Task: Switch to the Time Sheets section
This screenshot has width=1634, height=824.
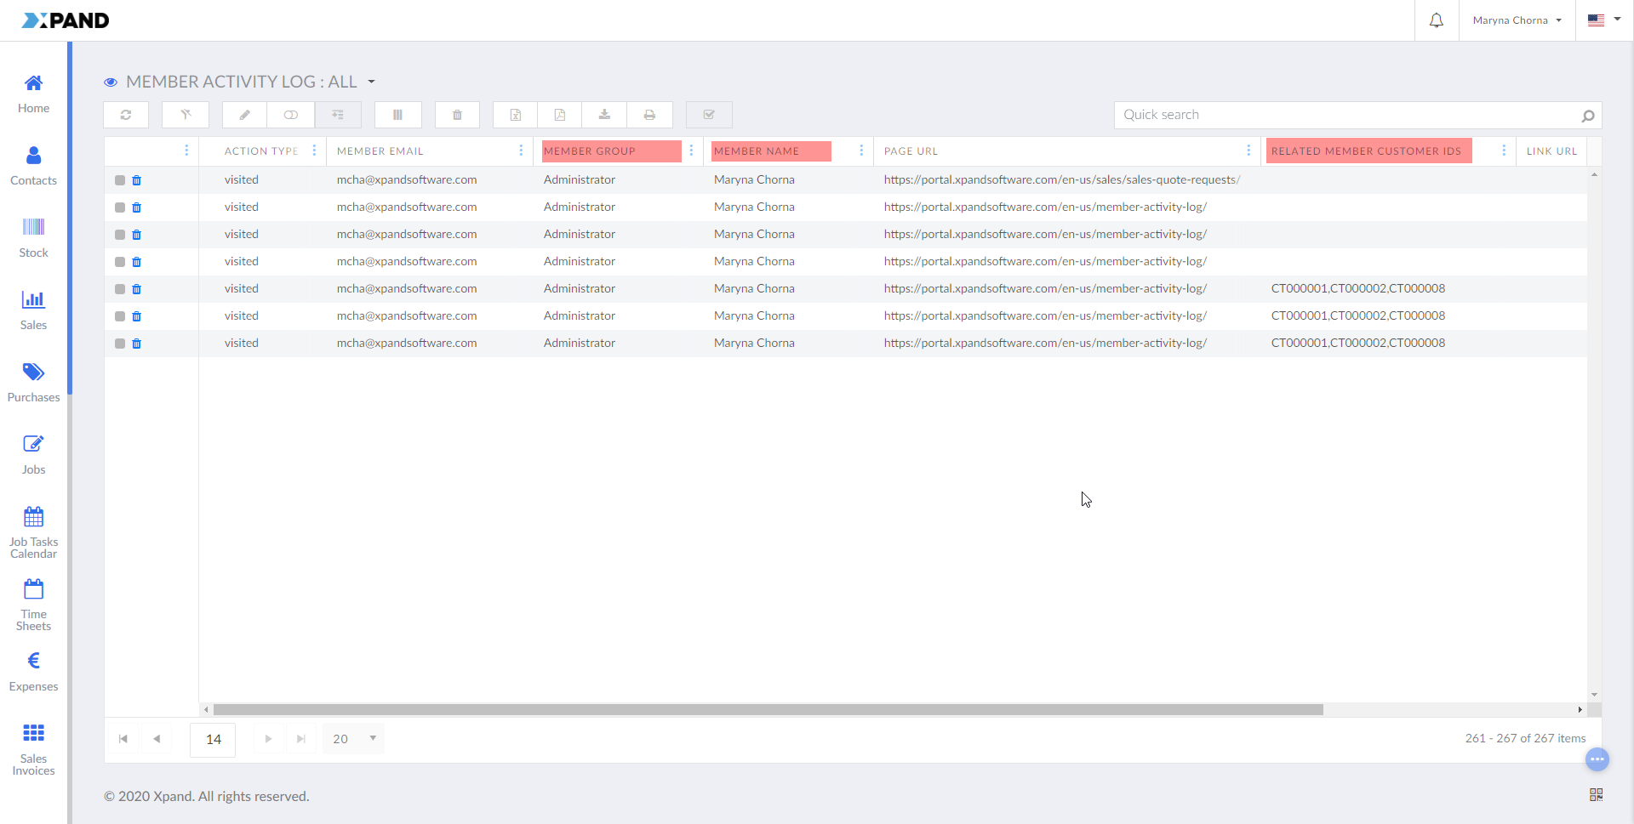Action: pyautogui.click(x=33, y=604)
